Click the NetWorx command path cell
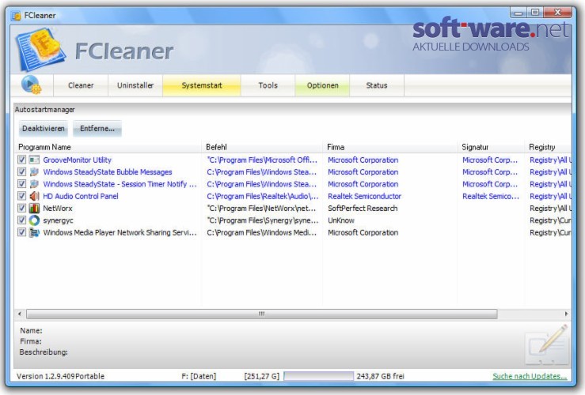The image size is (585, 395). (261, 208)
